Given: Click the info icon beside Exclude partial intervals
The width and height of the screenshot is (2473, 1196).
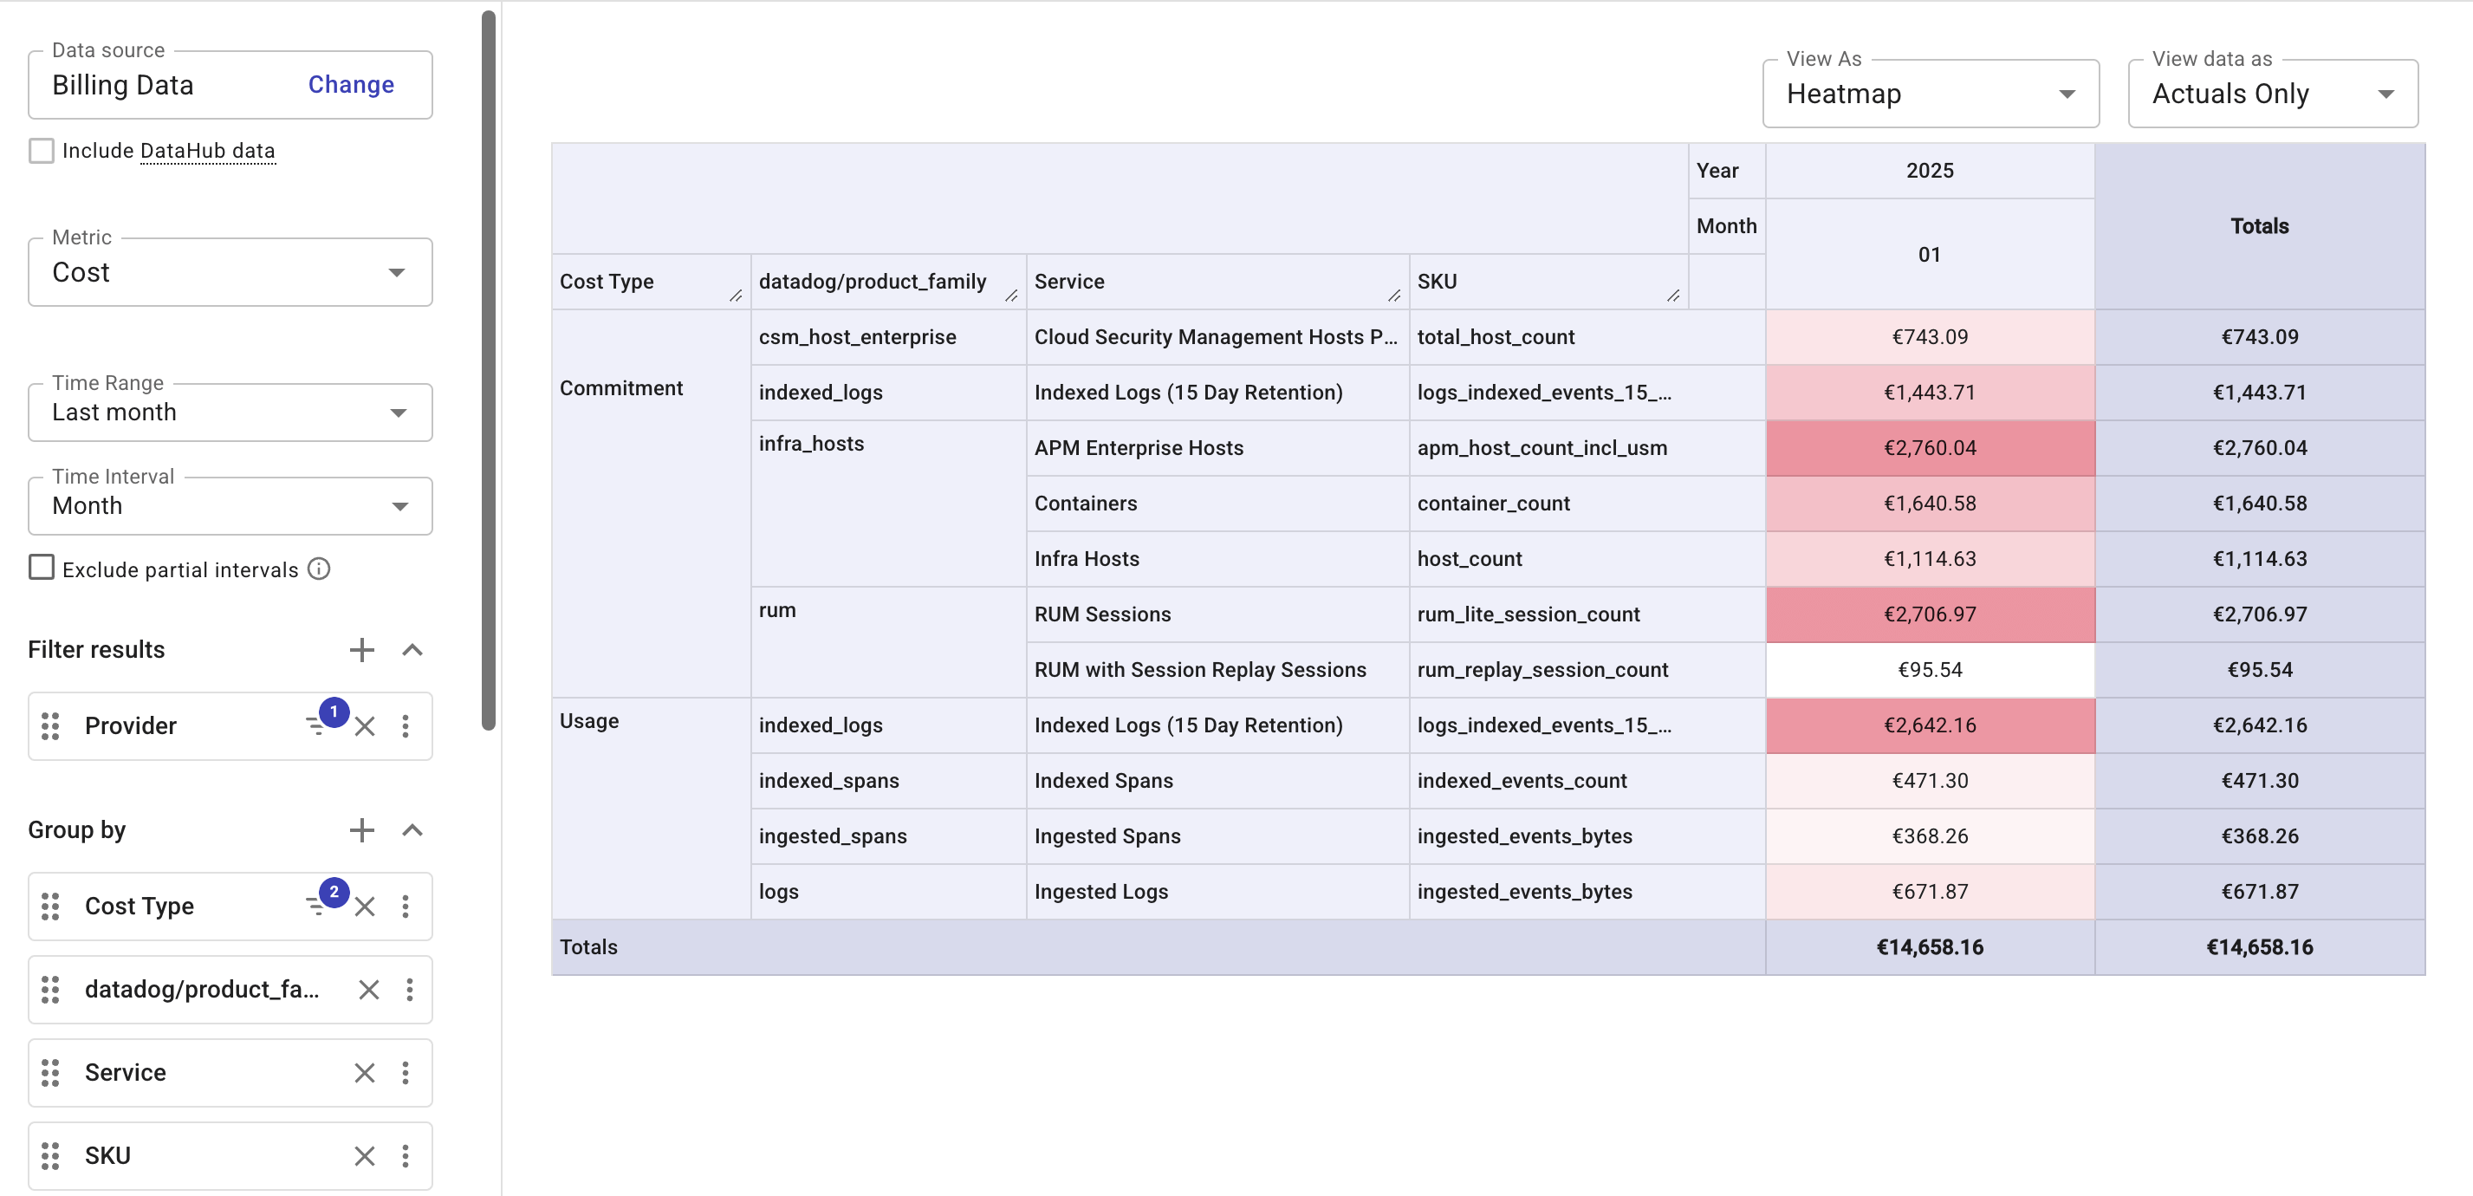Looking at the screenshot, I should (x=318, y=569).
